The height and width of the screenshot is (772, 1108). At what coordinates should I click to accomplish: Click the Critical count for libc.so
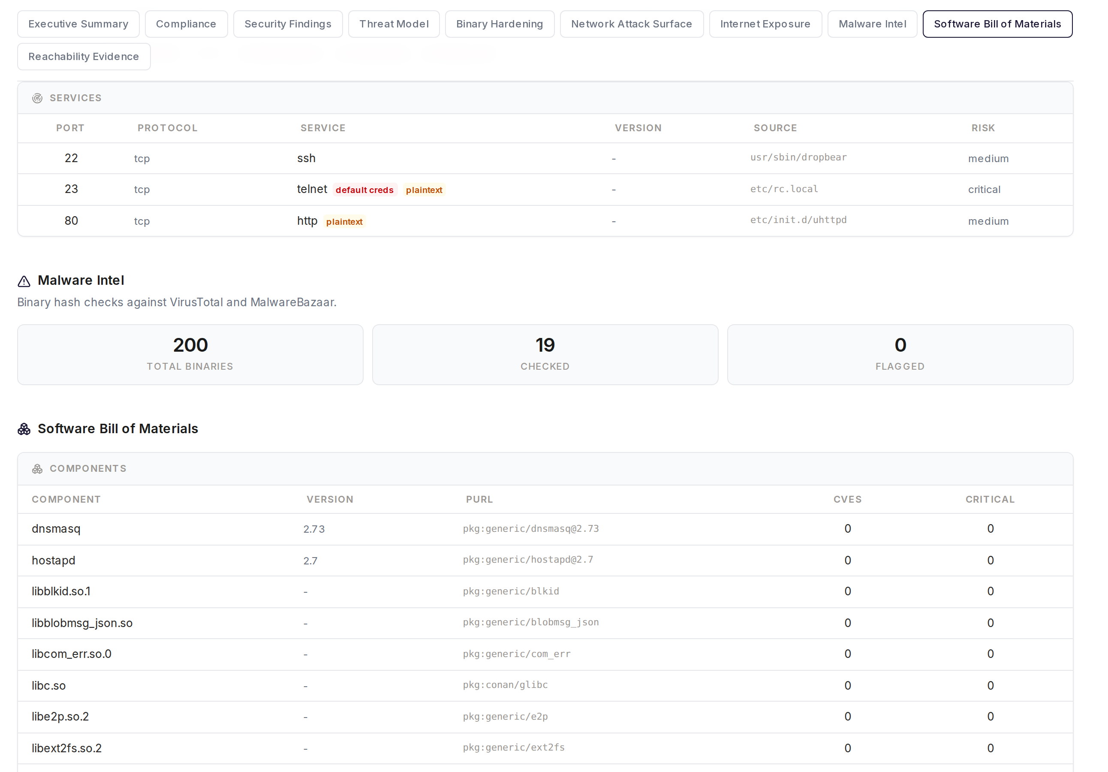point(990,686)
